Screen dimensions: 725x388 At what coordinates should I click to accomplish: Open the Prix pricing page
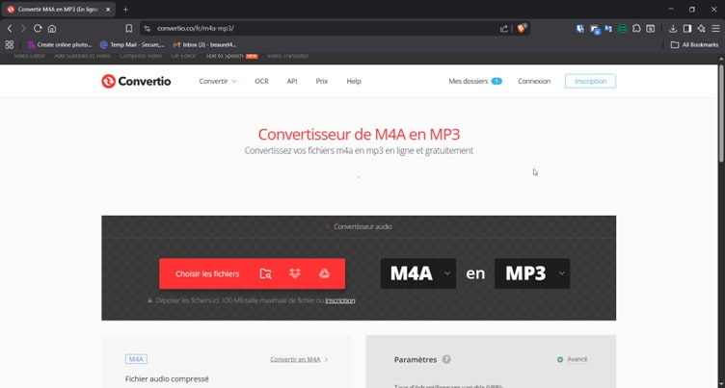(x=322, y=81)
